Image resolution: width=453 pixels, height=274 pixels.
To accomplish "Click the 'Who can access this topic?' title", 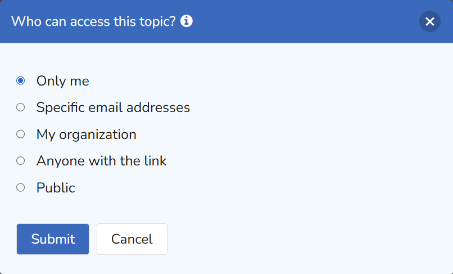I will 93,21.
